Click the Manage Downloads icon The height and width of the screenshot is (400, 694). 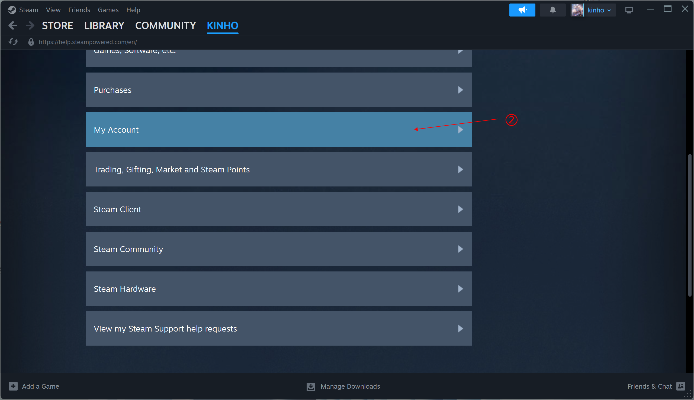(311, 386)
